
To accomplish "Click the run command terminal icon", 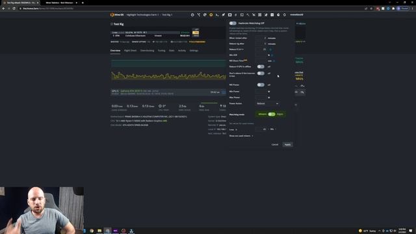I will tap(217, 15).
